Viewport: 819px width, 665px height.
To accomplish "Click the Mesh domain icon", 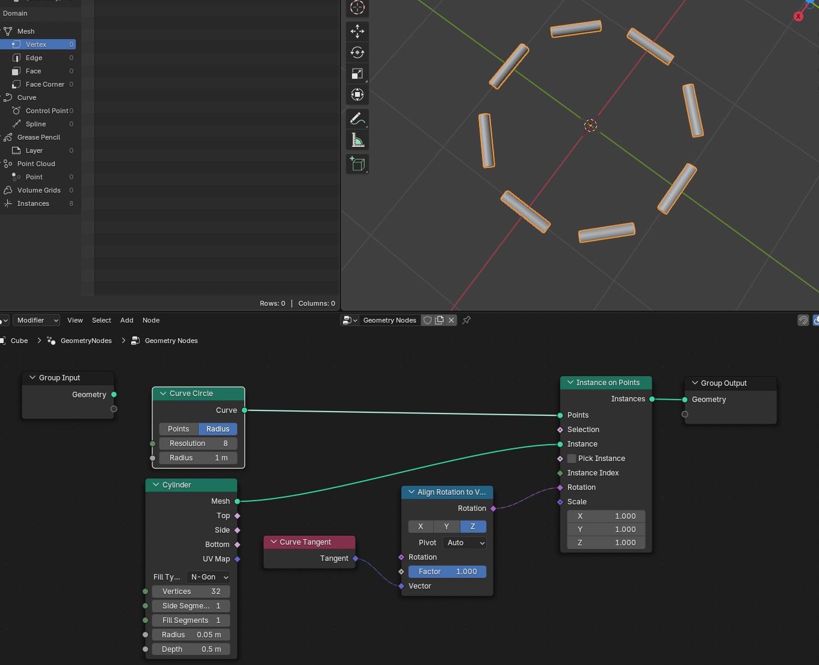I will click(x=8, y=31).
